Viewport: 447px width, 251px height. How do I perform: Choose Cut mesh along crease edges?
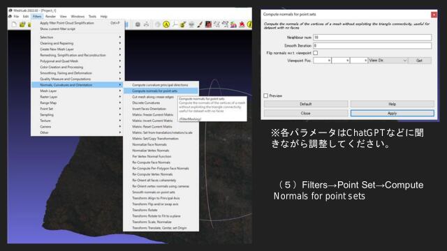153,97
